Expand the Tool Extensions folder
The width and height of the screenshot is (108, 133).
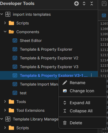(x=5, y=110)
